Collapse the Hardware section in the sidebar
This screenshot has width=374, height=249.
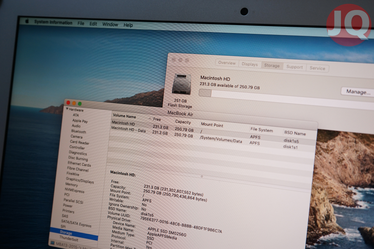[67, 110]
